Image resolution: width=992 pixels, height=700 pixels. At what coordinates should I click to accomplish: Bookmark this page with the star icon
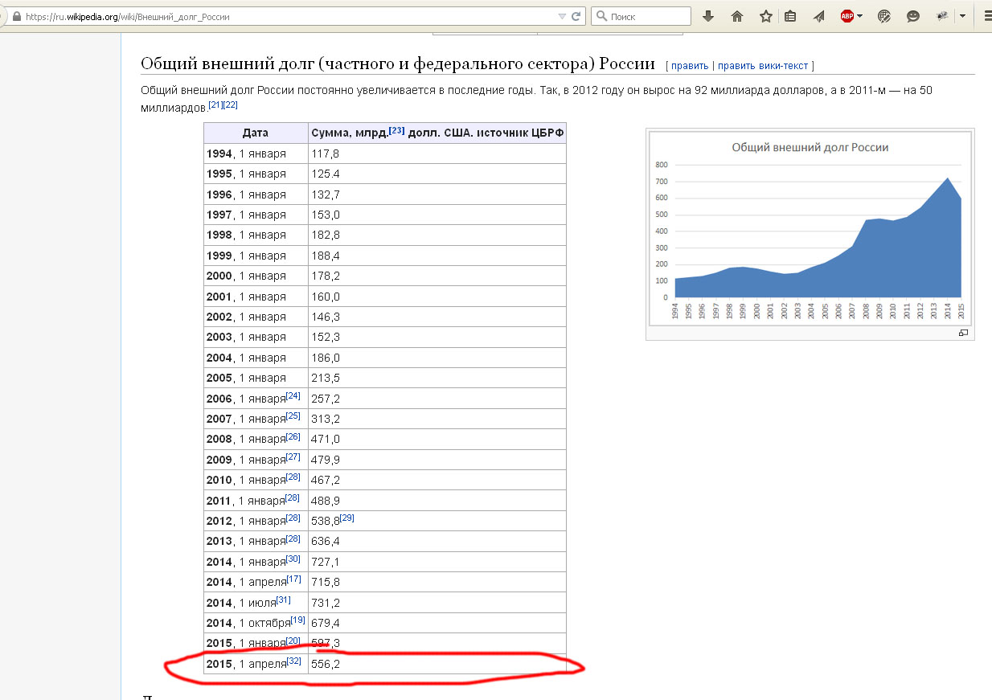[x=766, y=16]
